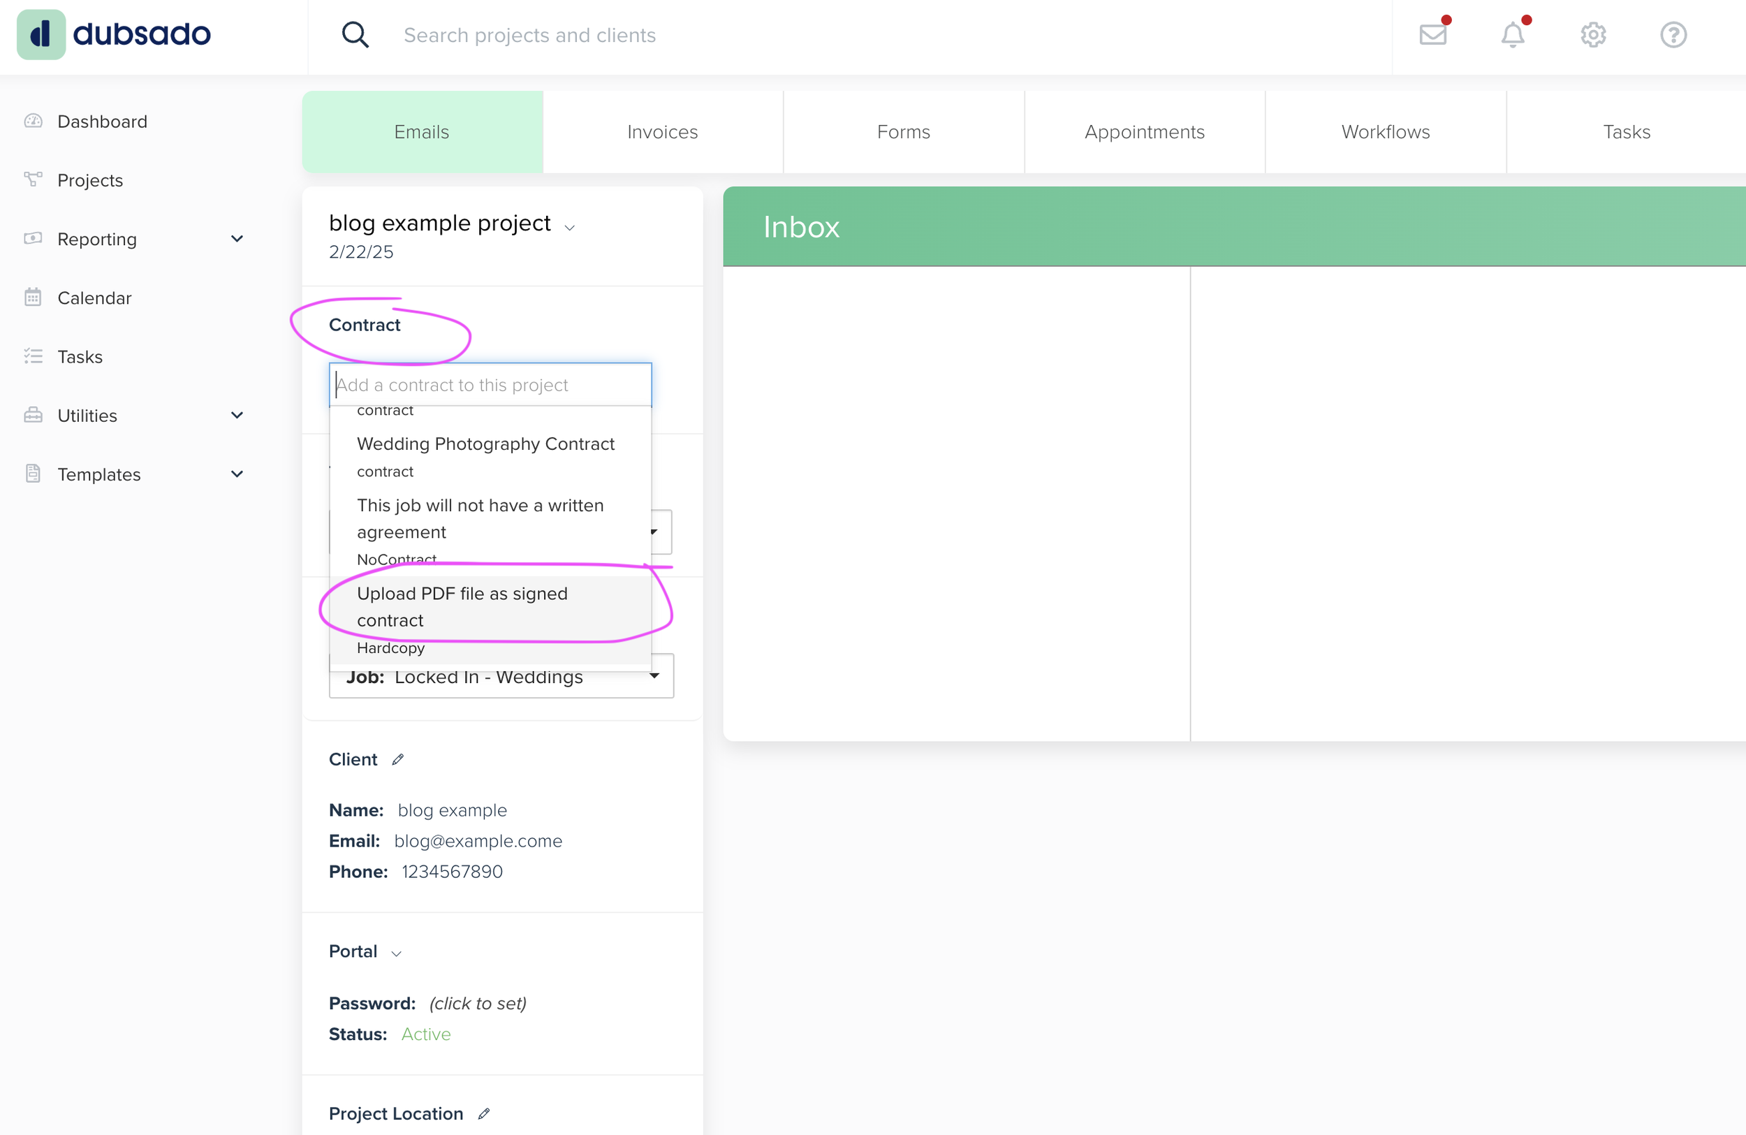
Task: Click the Dubsado logo icon
Action: tap(41, 34)
